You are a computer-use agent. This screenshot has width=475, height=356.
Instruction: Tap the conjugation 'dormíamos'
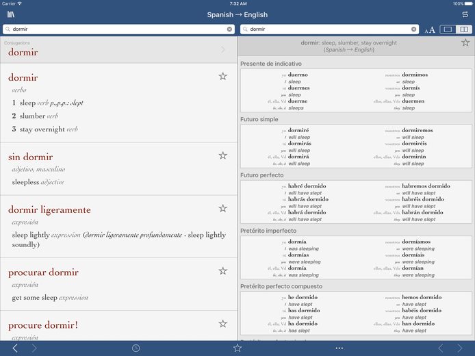click(x=416, y=242)
